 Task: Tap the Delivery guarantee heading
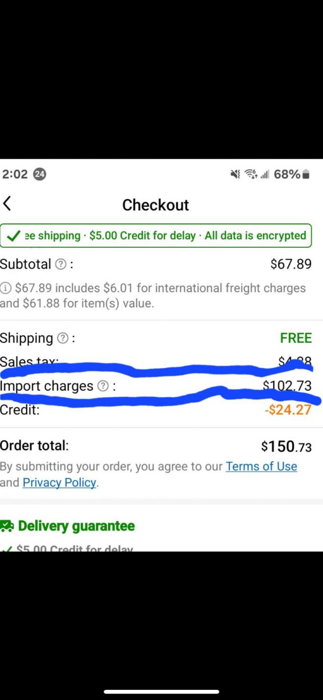77,526
